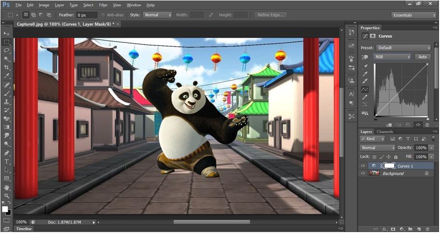Open the Window menu
The height and width of the screenshot is (233, 440).
134,5
